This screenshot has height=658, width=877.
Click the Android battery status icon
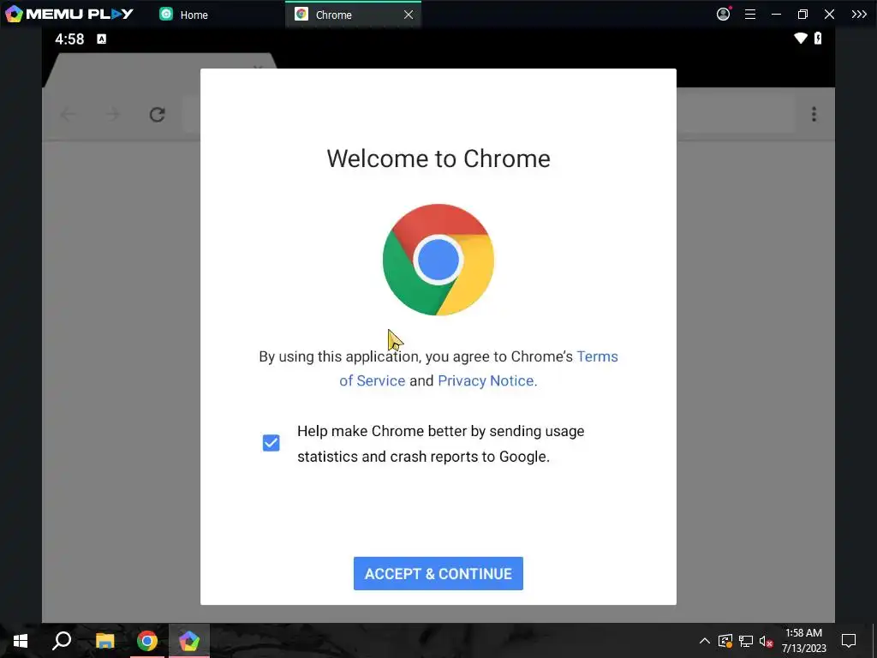[x=818, y=38]
